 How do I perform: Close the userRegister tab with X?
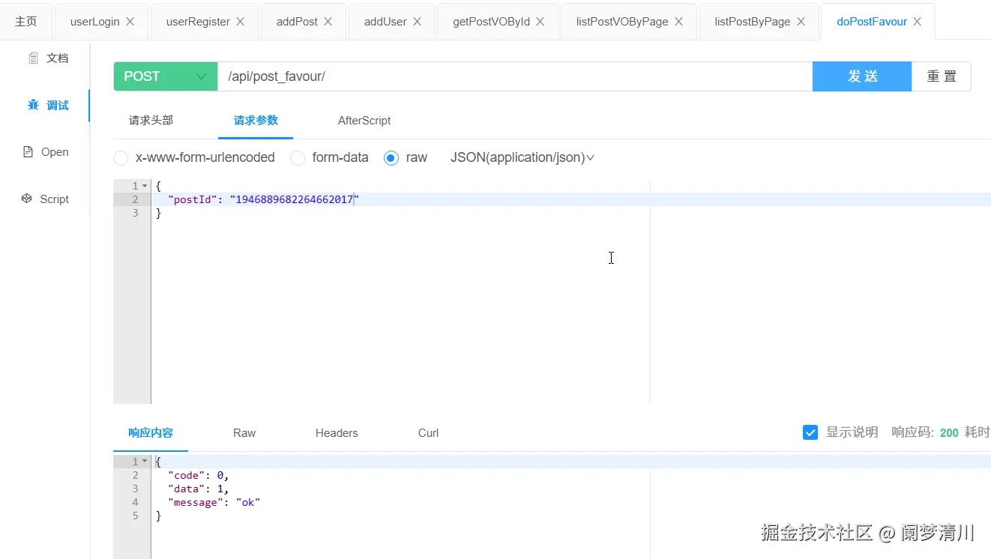241,22
